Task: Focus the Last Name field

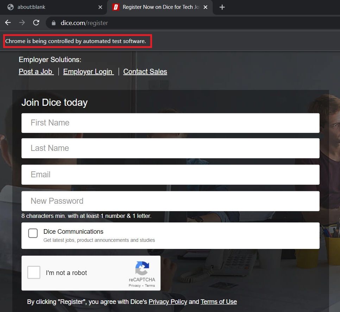Action: tap(170, 148)
